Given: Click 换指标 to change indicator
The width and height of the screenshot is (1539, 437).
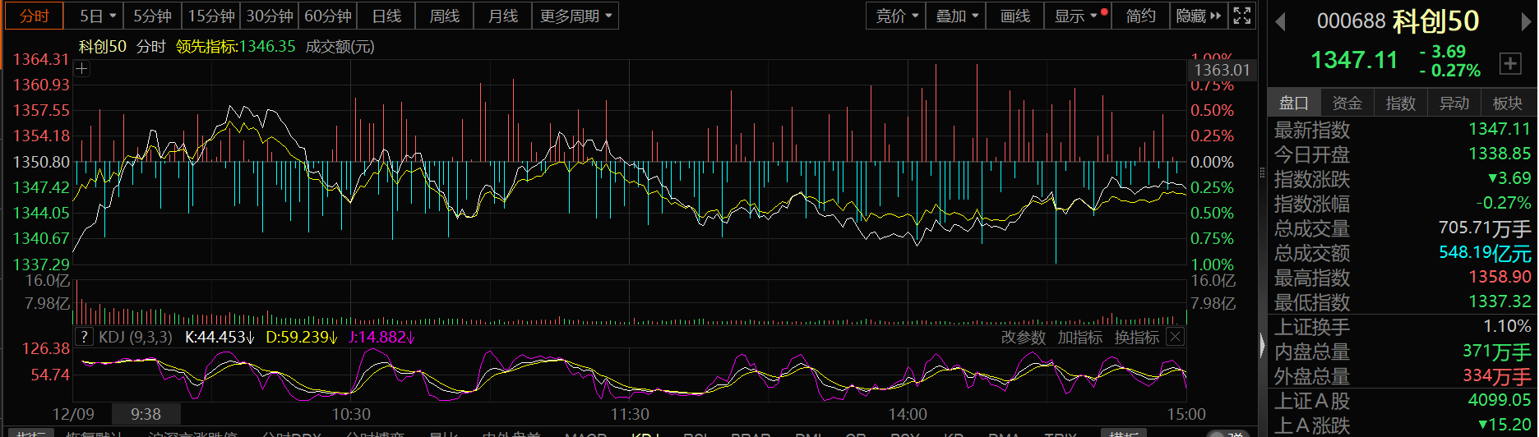Looking at the screenshot, I should coord(1136,338).
